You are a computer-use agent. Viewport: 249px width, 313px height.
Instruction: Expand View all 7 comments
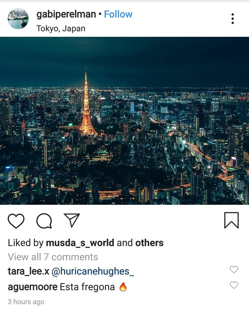pos(53,257)
